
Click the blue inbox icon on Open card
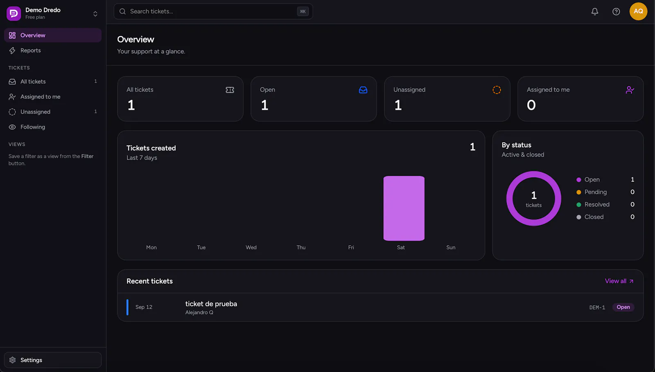[x=363, y=90]
